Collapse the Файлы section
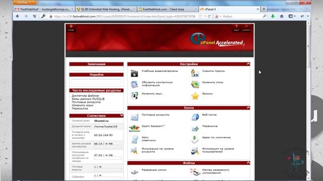This screenshot has width=323, height=181. click(x=248, y=163)
